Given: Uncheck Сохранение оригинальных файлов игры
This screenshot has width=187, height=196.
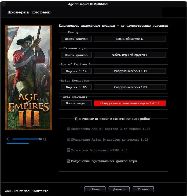Looking at the screenshot, I should [68, 161].
